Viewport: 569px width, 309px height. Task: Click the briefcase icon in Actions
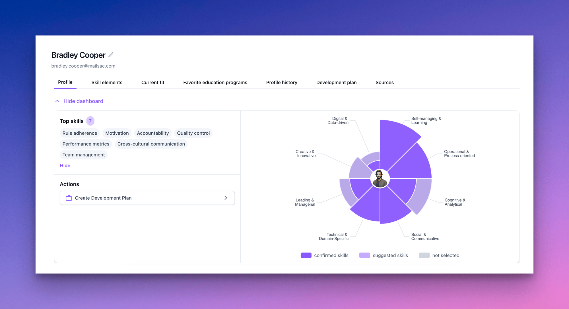[x=69, y=198]
